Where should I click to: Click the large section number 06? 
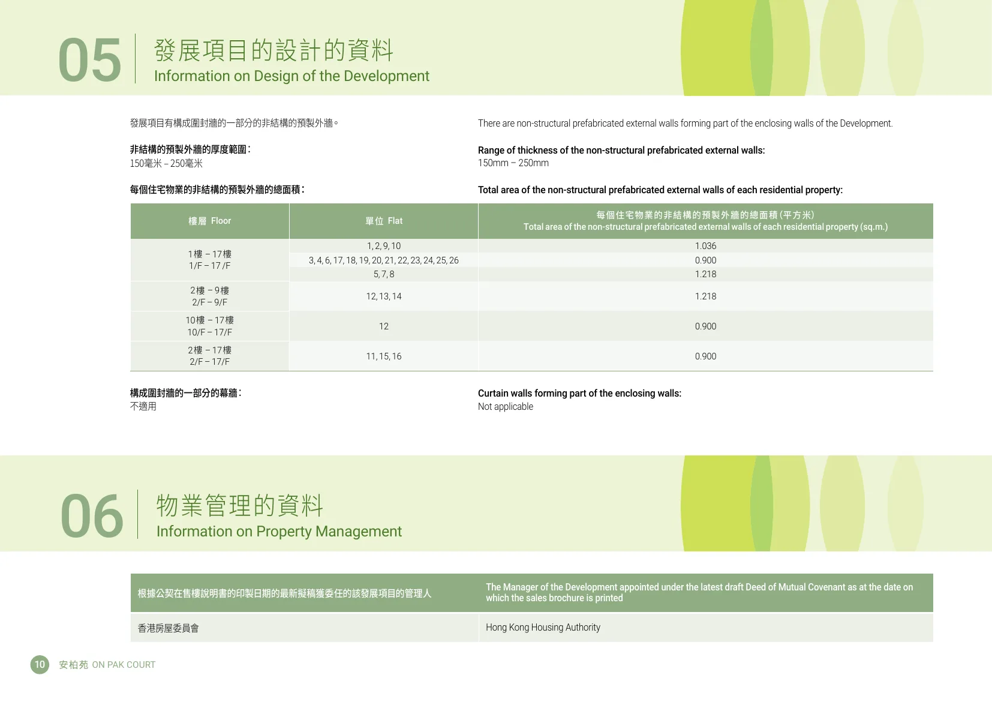point(92,516)
